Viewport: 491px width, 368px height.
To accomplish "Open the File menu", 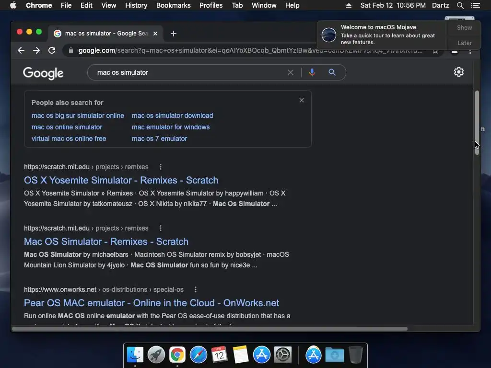I will pos(66,5).
